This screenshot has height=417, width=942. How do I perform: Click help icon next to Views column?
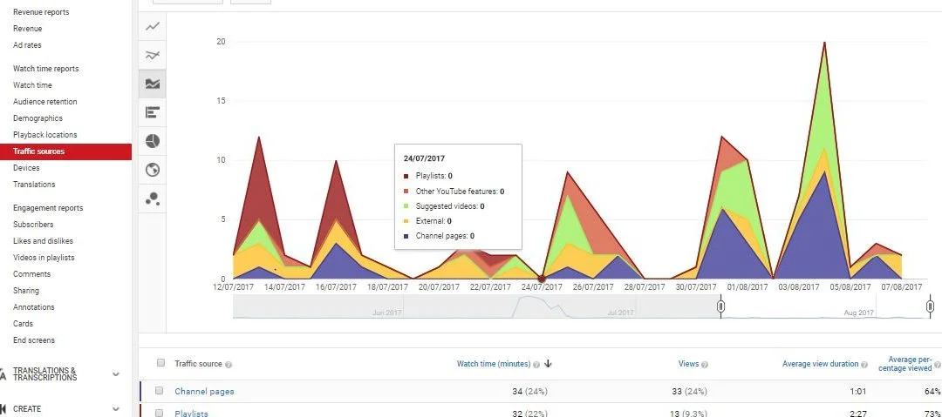tap(705, 364)
